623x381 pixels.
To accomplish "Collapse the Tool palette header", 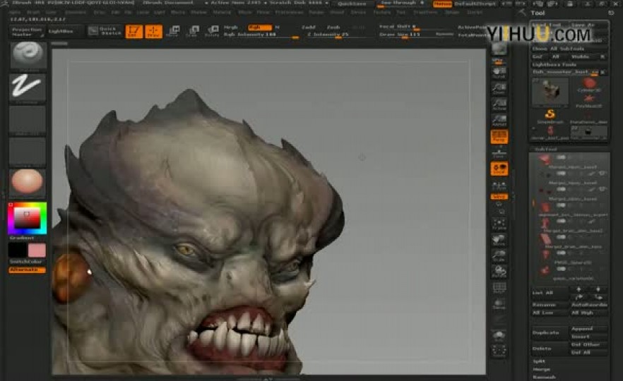I will (537, 13).
